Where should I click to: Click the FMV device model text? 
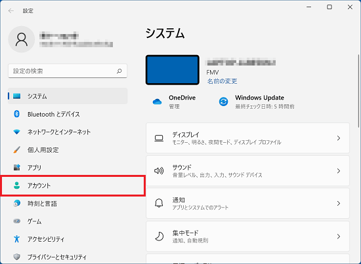pos(213,72)
